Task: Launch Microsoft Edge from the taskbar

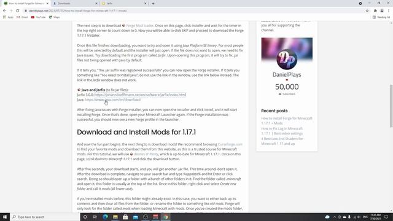Action: pyautogui.click(x=105, y=217)
